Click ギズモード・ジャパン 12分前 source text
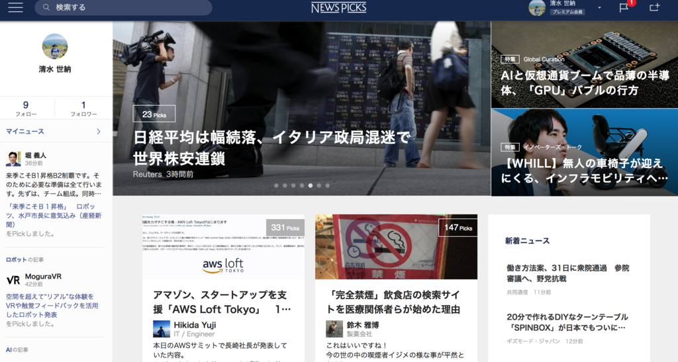The width and height of the screenshot is (678, 362). [544, 341]
